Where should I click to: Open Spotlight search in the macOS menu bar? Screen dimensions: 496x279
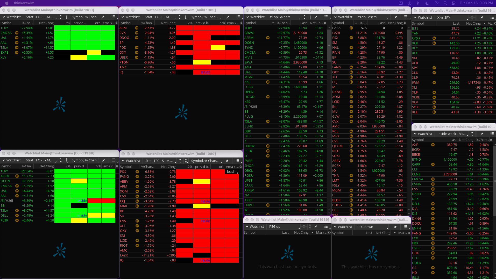tap(445, 3)
